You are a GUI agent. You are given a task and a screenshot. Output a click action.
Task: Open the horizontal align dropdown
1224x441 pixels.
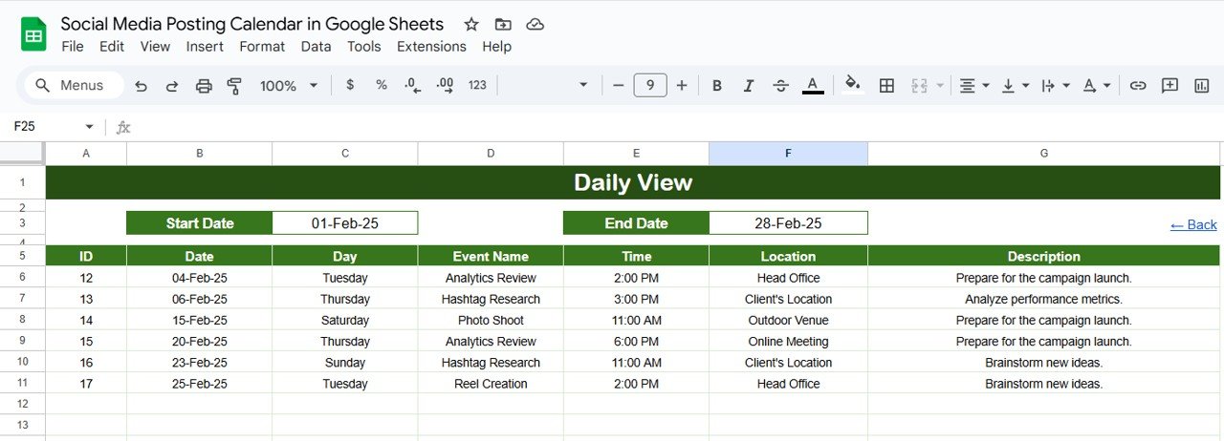point(973,86)
